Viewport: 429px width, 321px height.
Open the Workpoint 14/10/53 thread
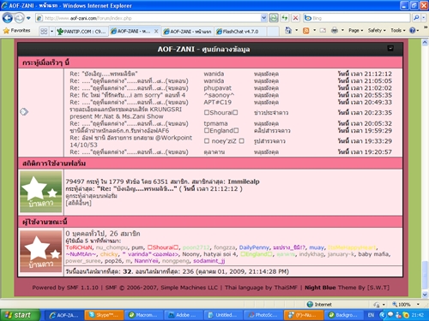coord(131,141)
